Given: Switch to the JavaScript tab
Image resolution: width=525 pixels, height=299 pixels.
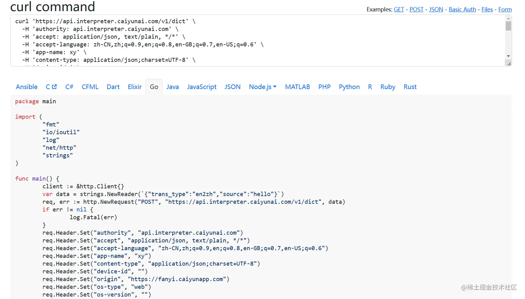Looking at the screenshot, I should 201,87.
